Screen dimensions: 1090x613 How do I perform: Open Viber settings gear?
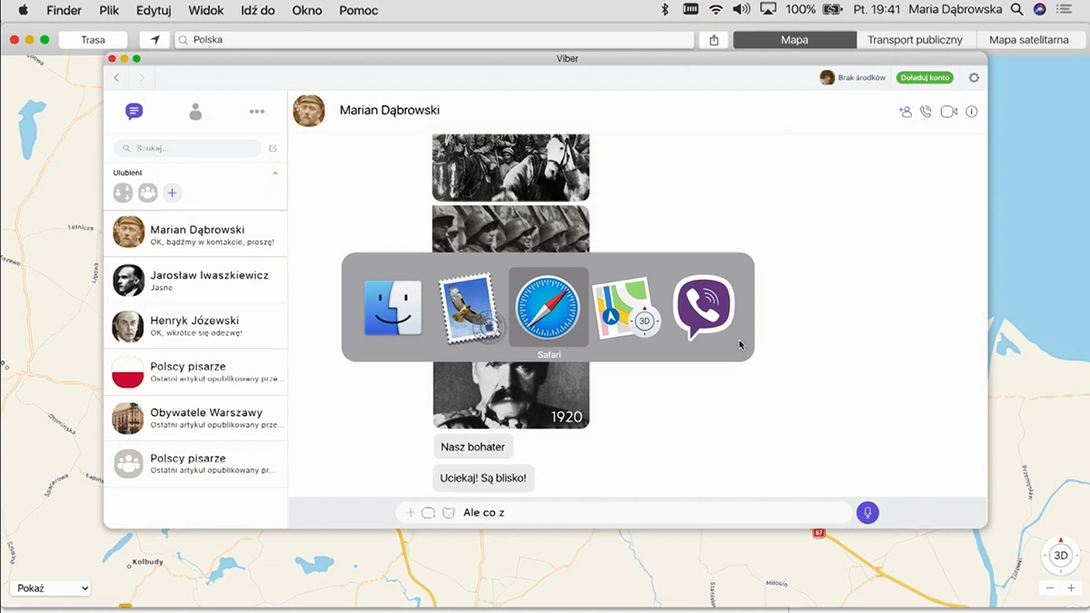pyautogui.click(x=974, y=78)
